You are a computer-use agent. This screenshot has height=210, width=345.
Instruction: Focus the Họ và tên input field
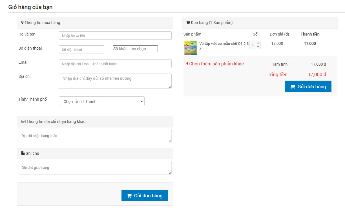pyautogui.click(x=115, y=36)
